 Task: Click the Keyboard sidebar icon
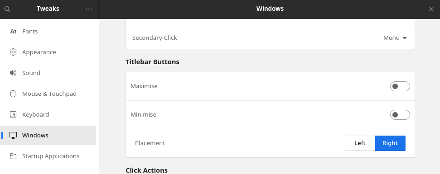click(x=13, y=114)
